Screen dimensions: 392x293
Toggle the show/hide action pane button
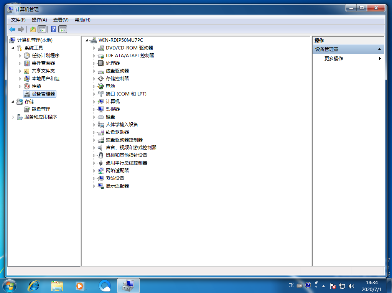63,29
